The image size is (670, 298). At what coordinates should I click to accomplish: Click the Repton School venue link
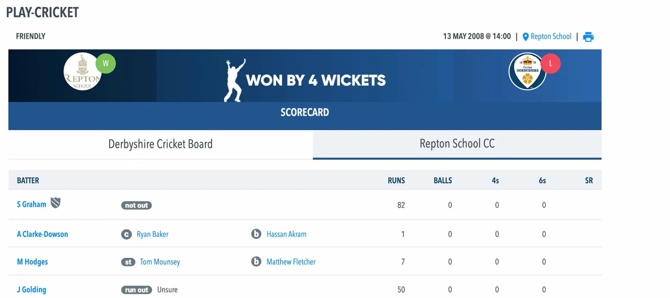pyautogui.click(x=551, y=37)
